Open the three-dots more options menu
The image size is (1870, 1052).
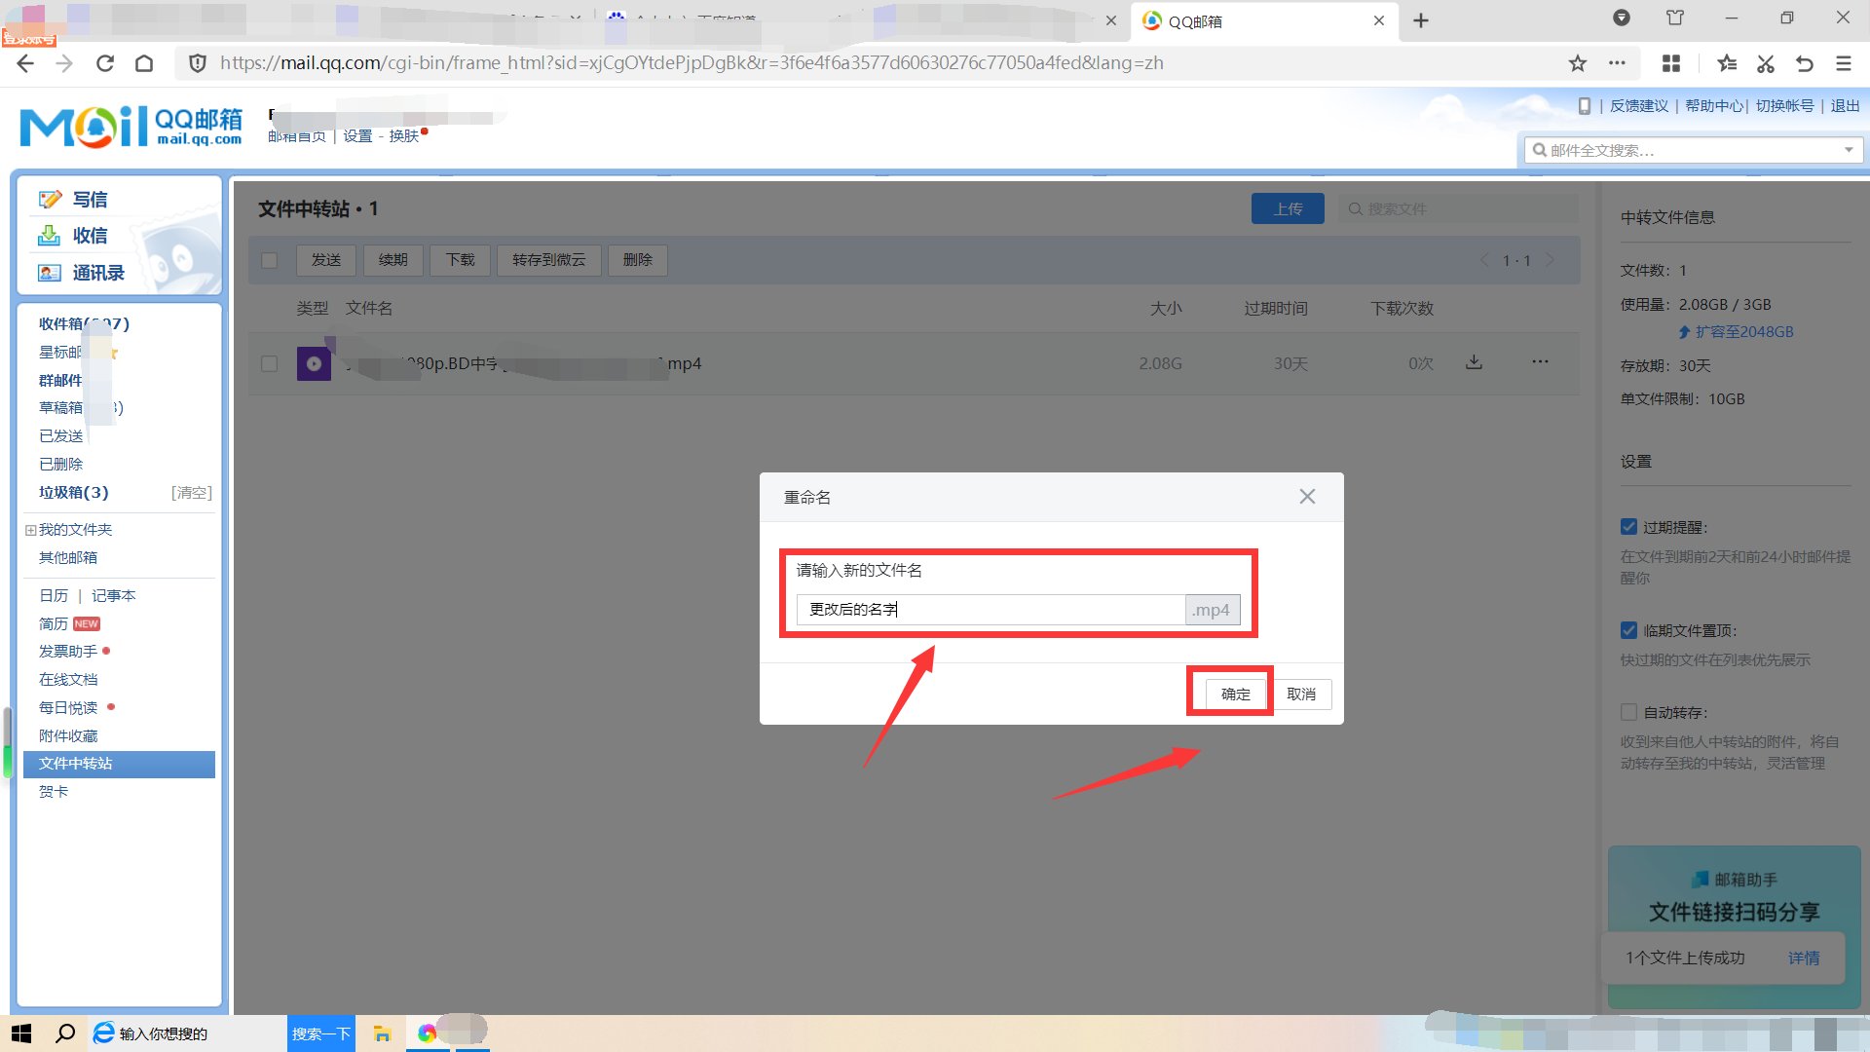pyautogui.click(x=1540, y=362)
